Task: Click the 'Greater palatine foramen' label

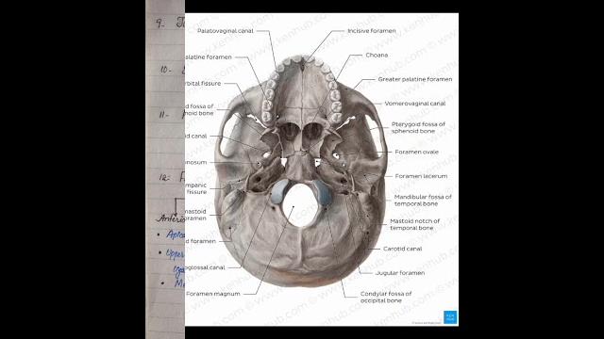Action: (x=415, y=79)
